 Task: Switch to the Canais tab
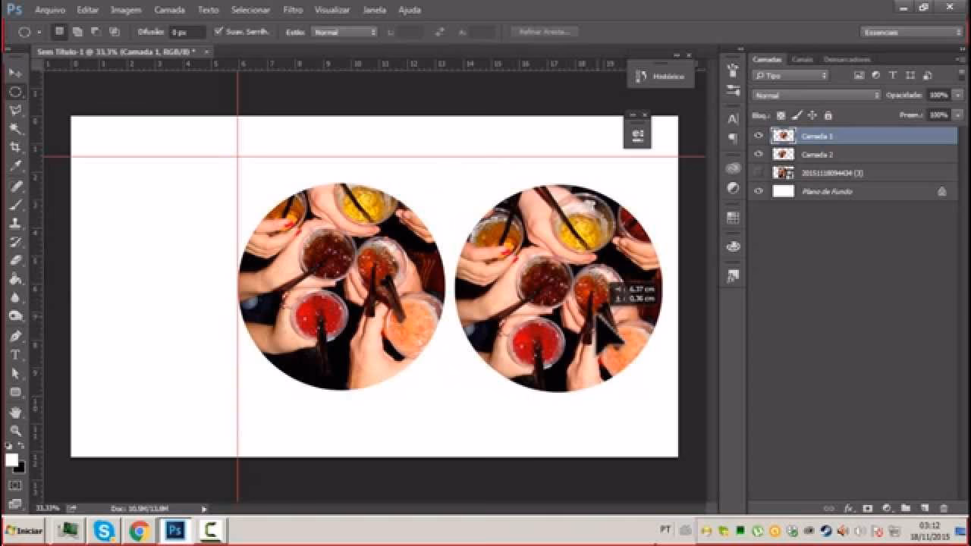click(x=802, y=59)
